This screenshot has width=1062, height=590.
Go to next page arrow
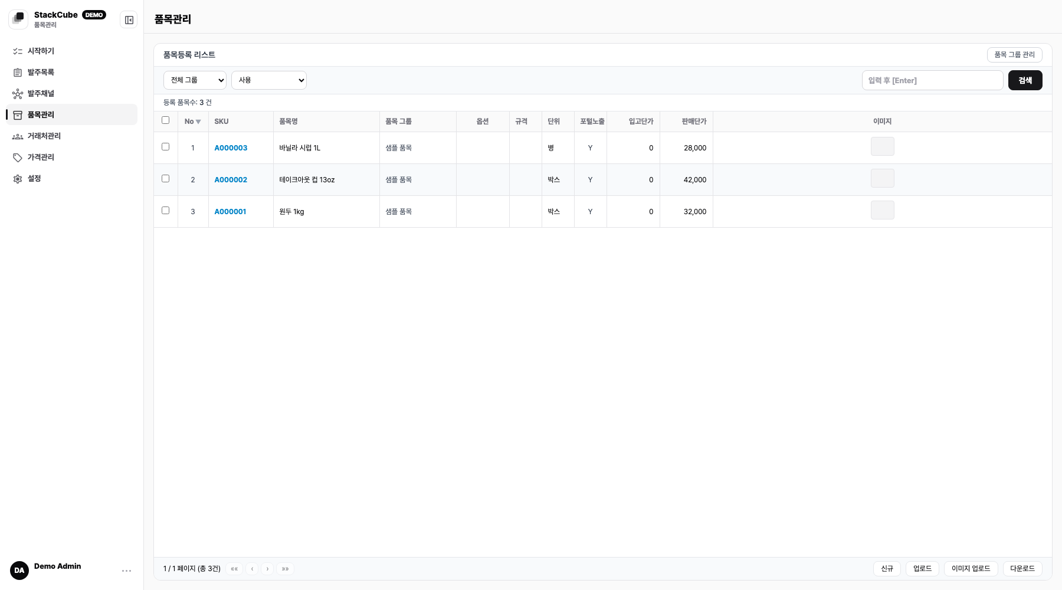pos(267,569)
